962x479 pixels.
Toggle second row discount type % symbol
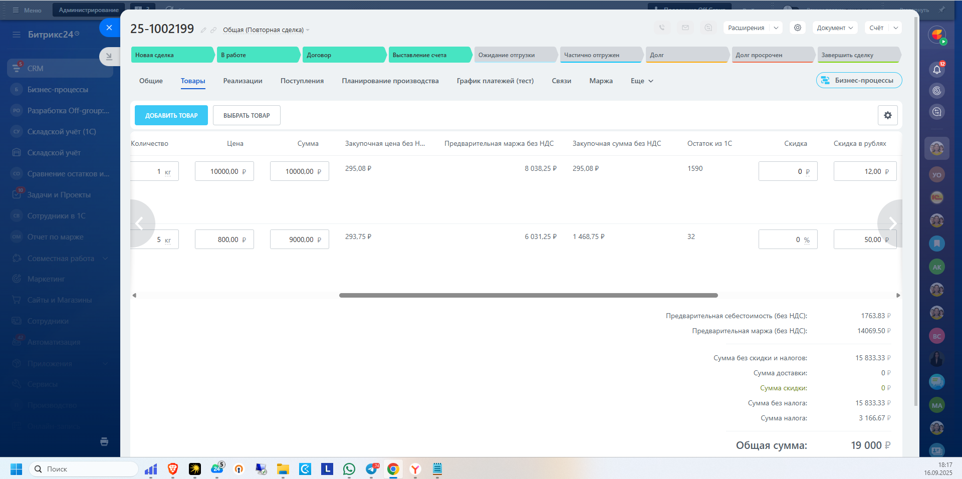(x=807, y=240)
